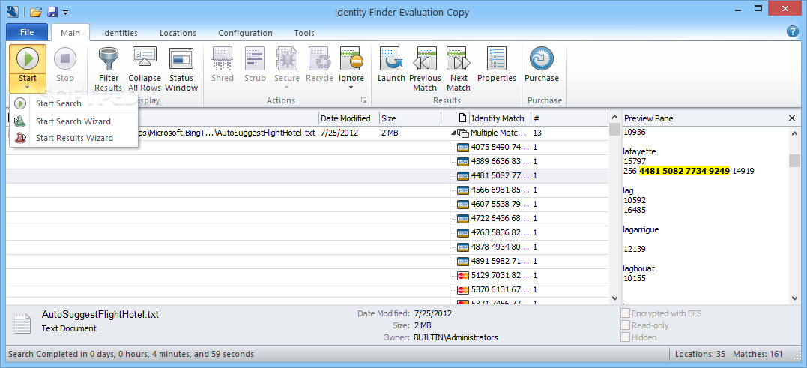The width and height of the screenshot is (807, 368).
Task: Click the Identity Finder application logo icon
Action: pyautogui.click(x=13, y=11)
